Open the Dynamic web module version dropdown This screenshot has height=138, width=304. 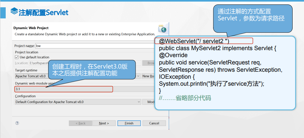(x=84, y=89)
